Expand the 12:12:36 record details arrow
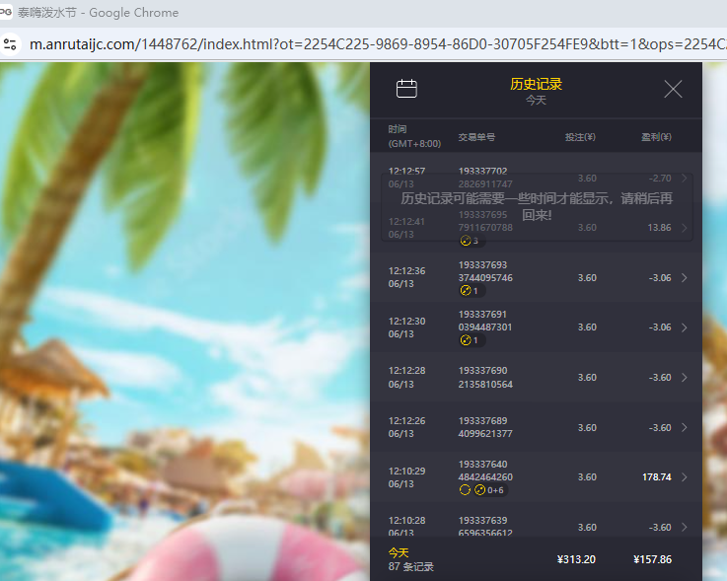 point(685,278)
